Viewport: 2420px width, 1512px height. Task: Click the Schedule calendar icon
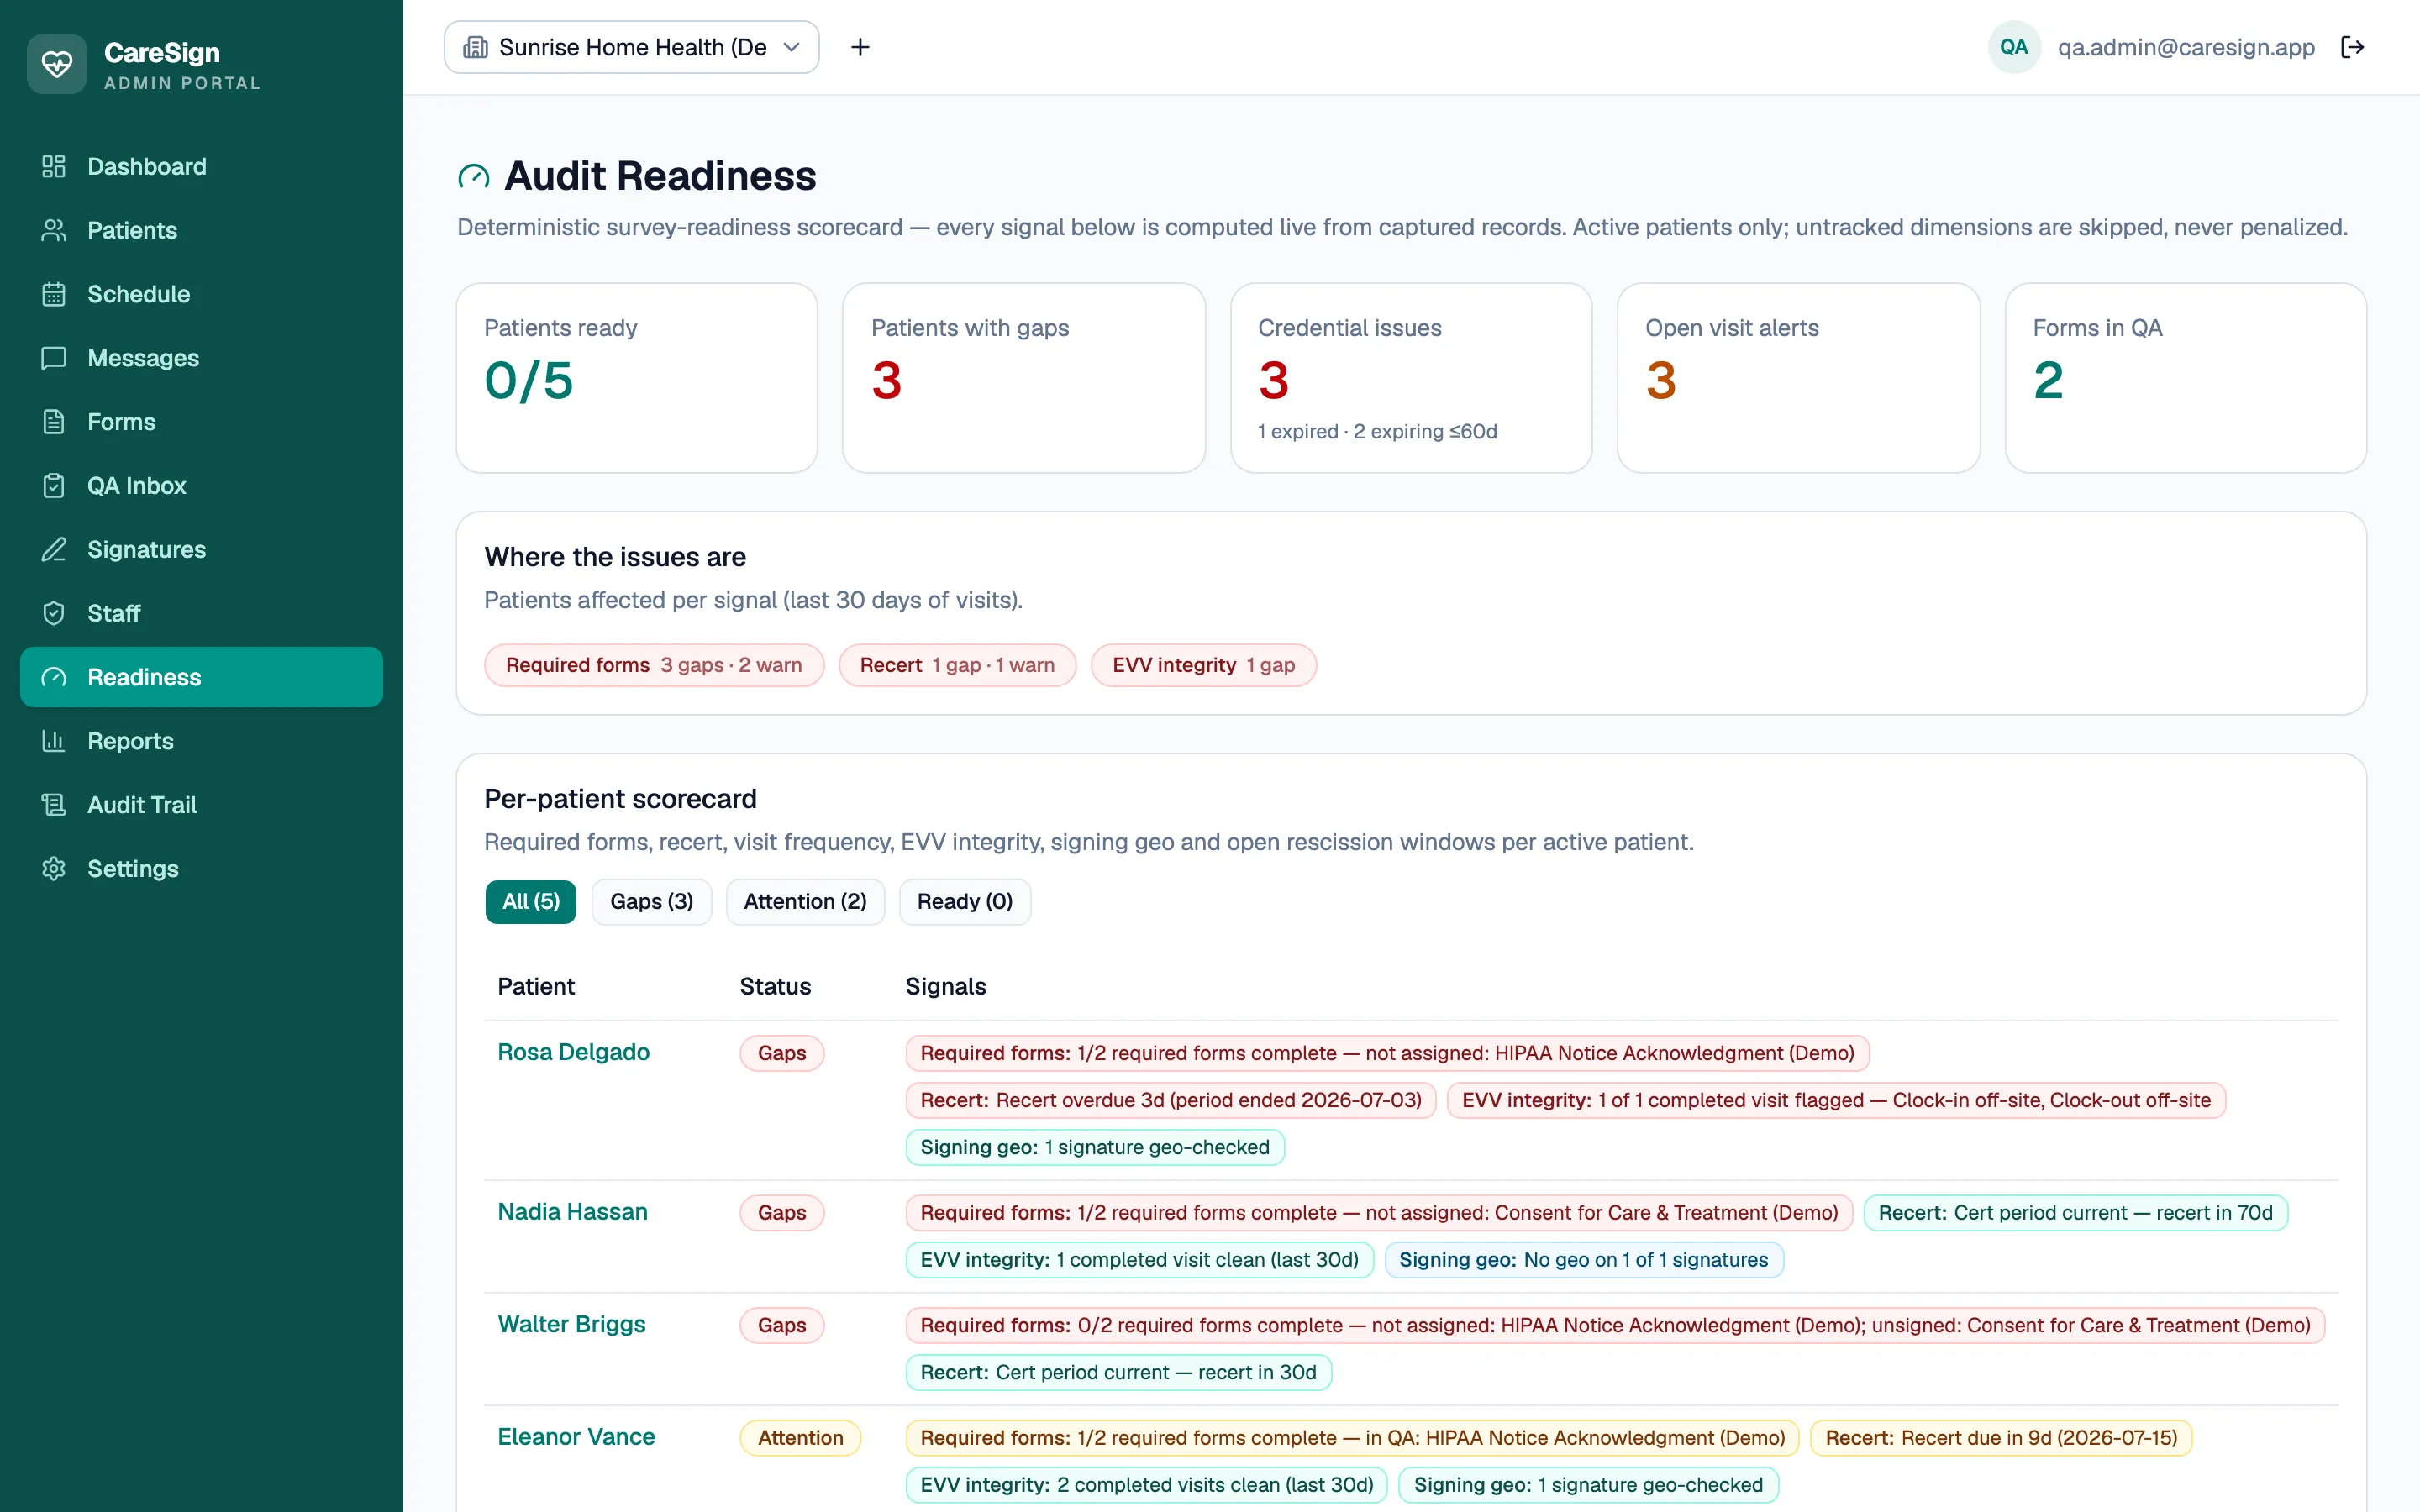pos(54,294)
